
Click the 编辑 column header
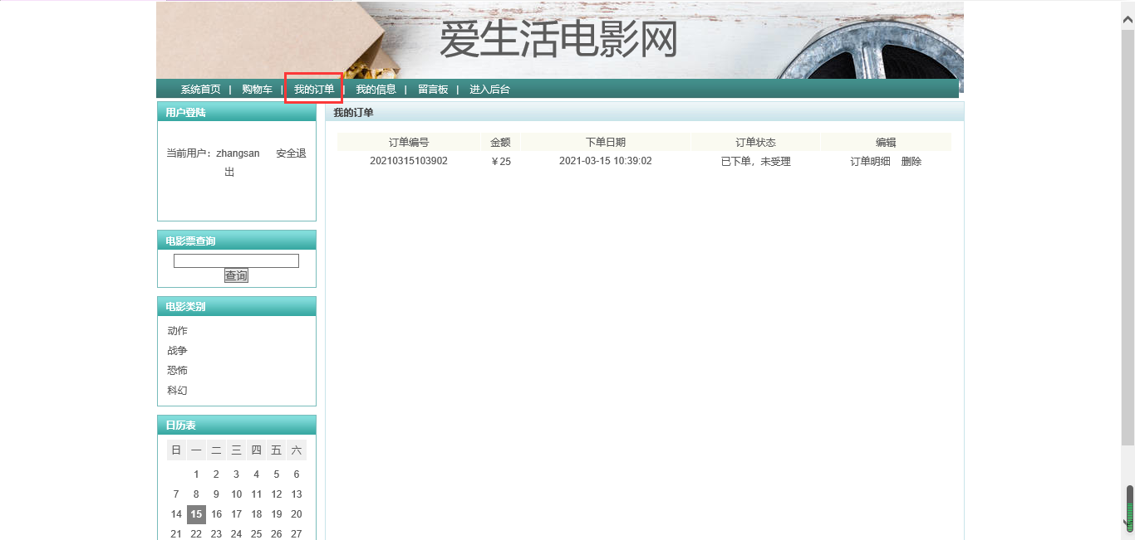point(886,142)
